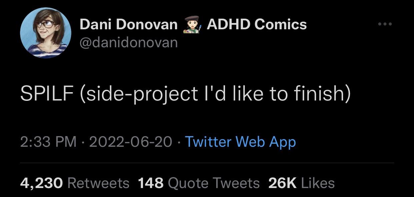Click Dani Donovan's profile avatar
The width and height of the screenshot is (414, 197).
(46, 33)
